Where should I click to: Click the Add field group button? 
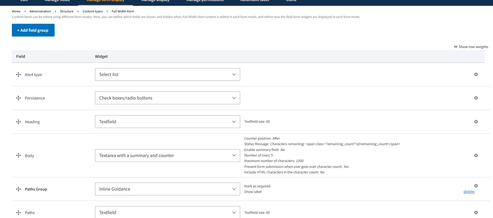coord(33,30)
